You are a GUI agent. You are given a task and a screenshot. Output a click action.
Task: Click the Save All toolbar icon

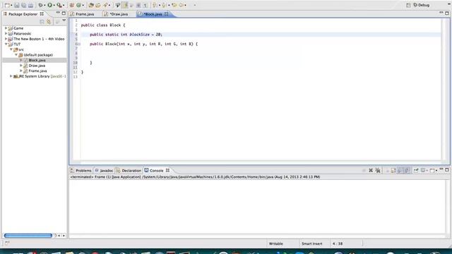click(x=23, y=5)
